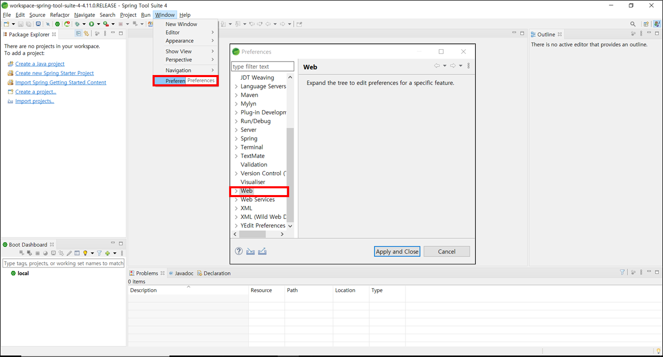Switch to the Javadoc tab
The height and width of the screenshot is (357, 663).
point(181,273)
